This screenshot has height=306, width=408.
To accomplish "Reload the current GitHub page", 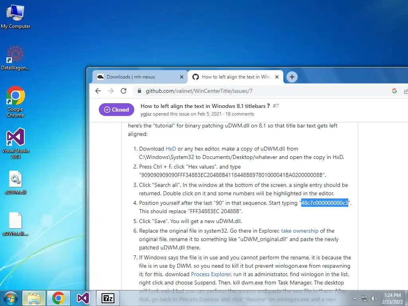I will coord(124,91).
